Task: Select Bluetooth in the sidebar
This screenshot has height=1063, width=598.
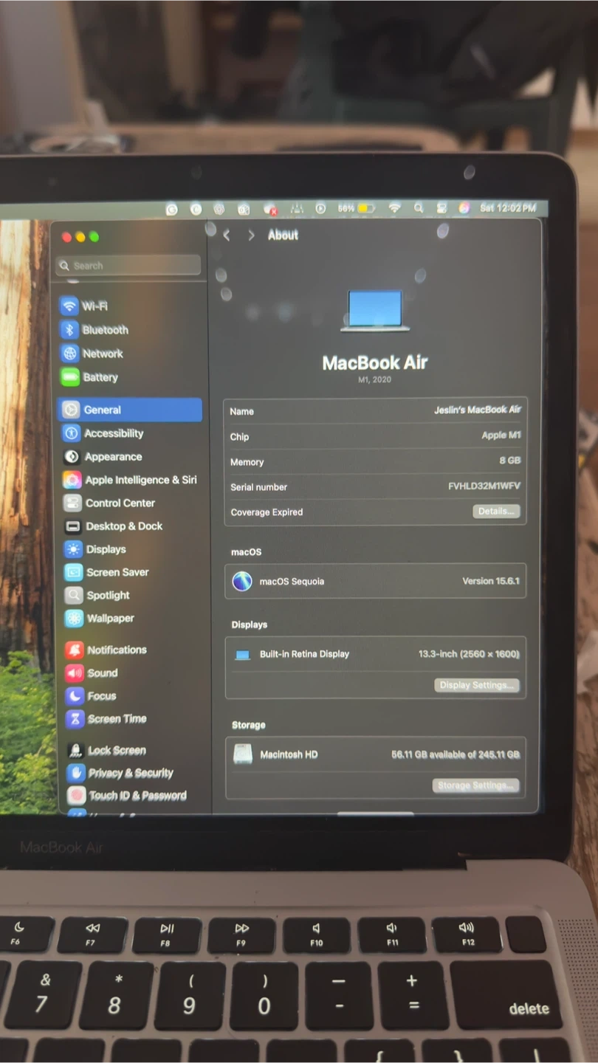Action: click(x=105, y=330)
